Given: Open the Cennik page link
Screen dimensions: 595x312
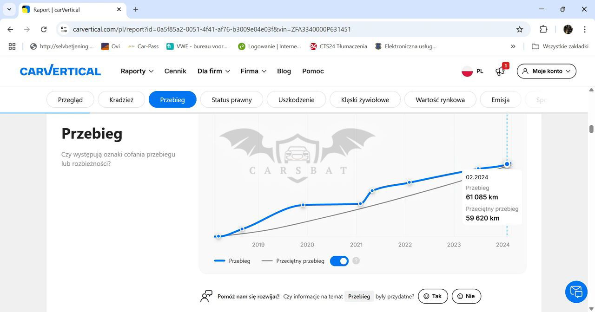Looking at the screenshot, I should (x=175, y=71).
